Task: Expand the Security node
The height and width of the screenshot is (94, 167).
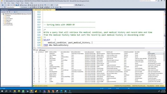Action: pos(3,17)
